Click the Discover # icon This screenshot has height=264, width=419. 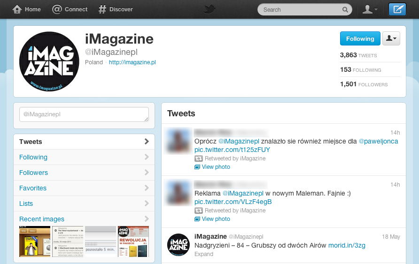(102, 9)
